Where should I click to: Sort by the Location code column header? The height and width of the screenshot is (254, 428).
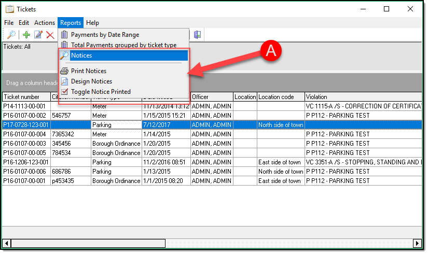pos(280,97)
